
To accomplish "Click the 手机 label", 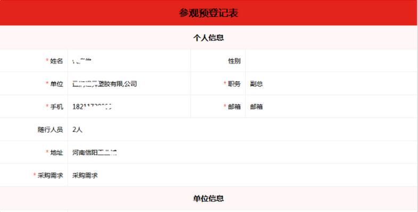I will (56, 107).
